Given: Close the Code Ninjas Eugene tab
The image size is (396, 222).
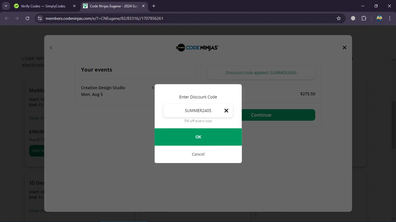Looking at the screenshot, I should (143, 6).
